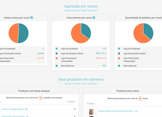This screenshot has height=117, width=162.
Task: Open Calca Jeans Flare (Indigo, 36) product link
Action: click(x=15, y=116)
